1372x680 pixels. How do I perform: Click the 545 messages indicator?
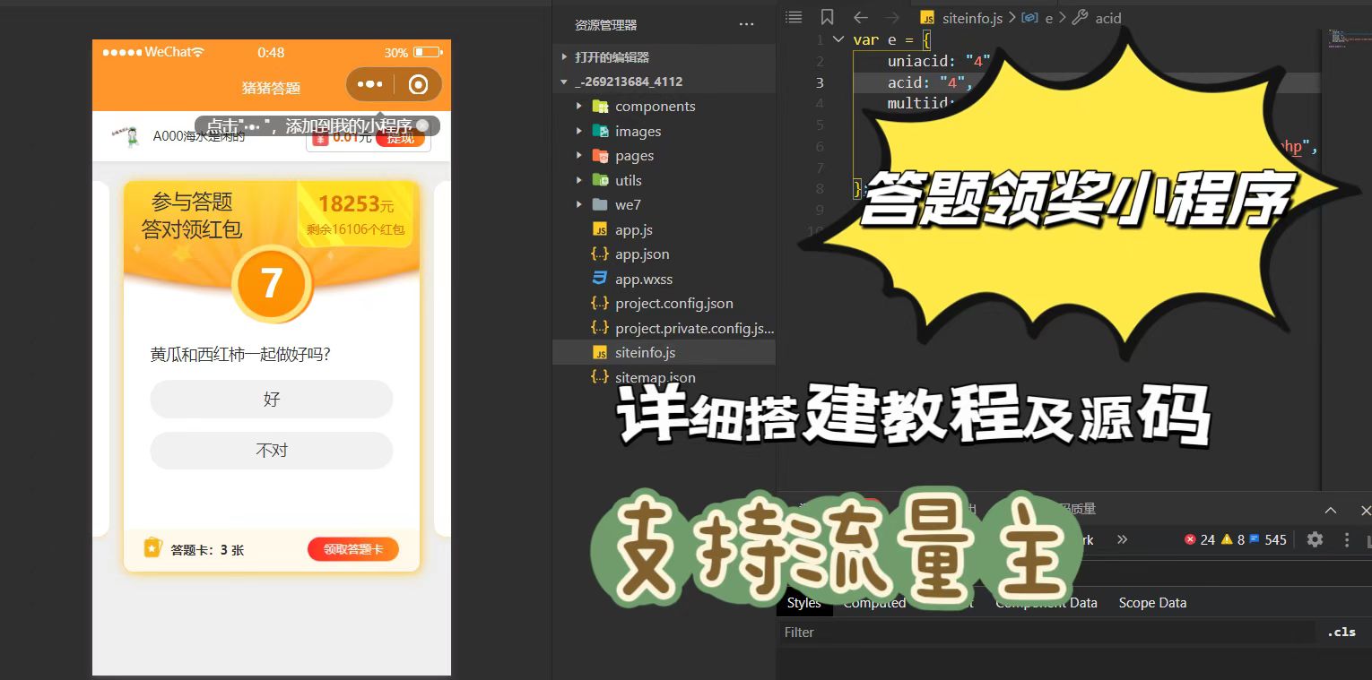(x=1268, y=539)
